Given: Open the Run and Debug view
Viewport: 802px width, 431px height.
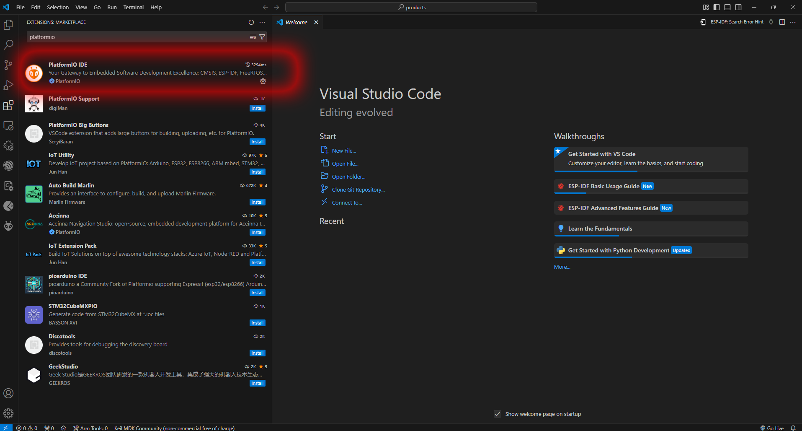Looking at the screenshot, I should [8, 85].
